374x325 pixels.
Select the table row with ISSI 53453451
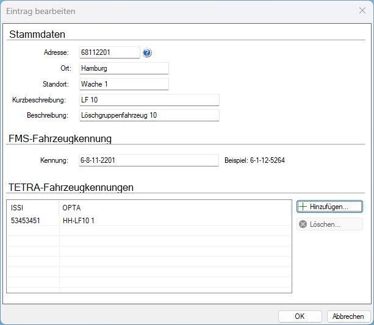click(149, 221)
